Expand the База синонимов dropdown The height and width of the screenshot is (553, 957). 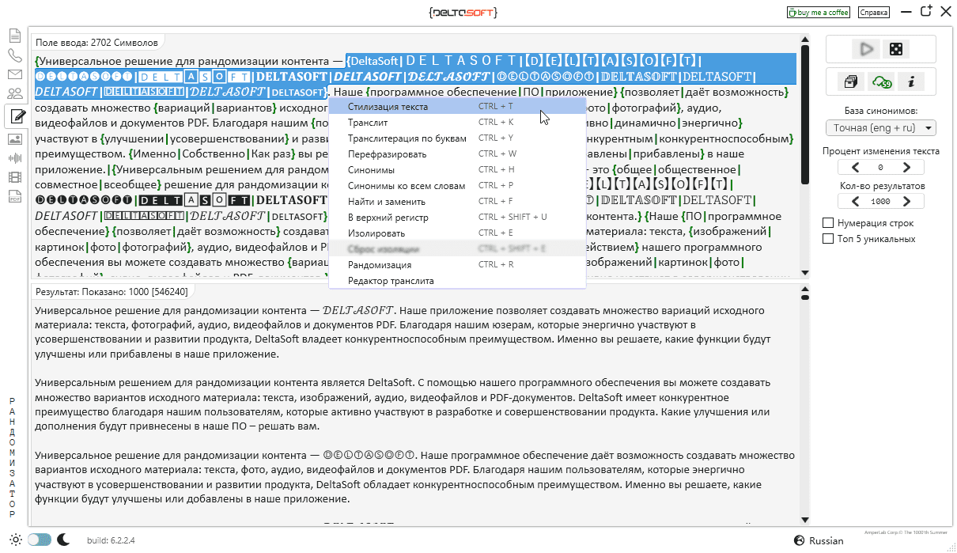tap(880, 127)
